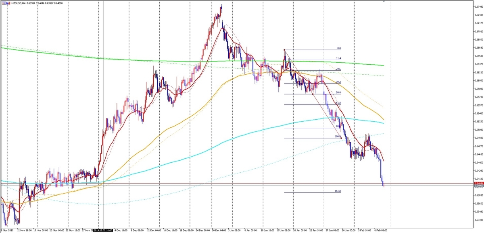Select the Fibonacci 100.0 anchor point
Image resolution: width=484 pixels, height=233 pixels.
[x=342, y=138]
